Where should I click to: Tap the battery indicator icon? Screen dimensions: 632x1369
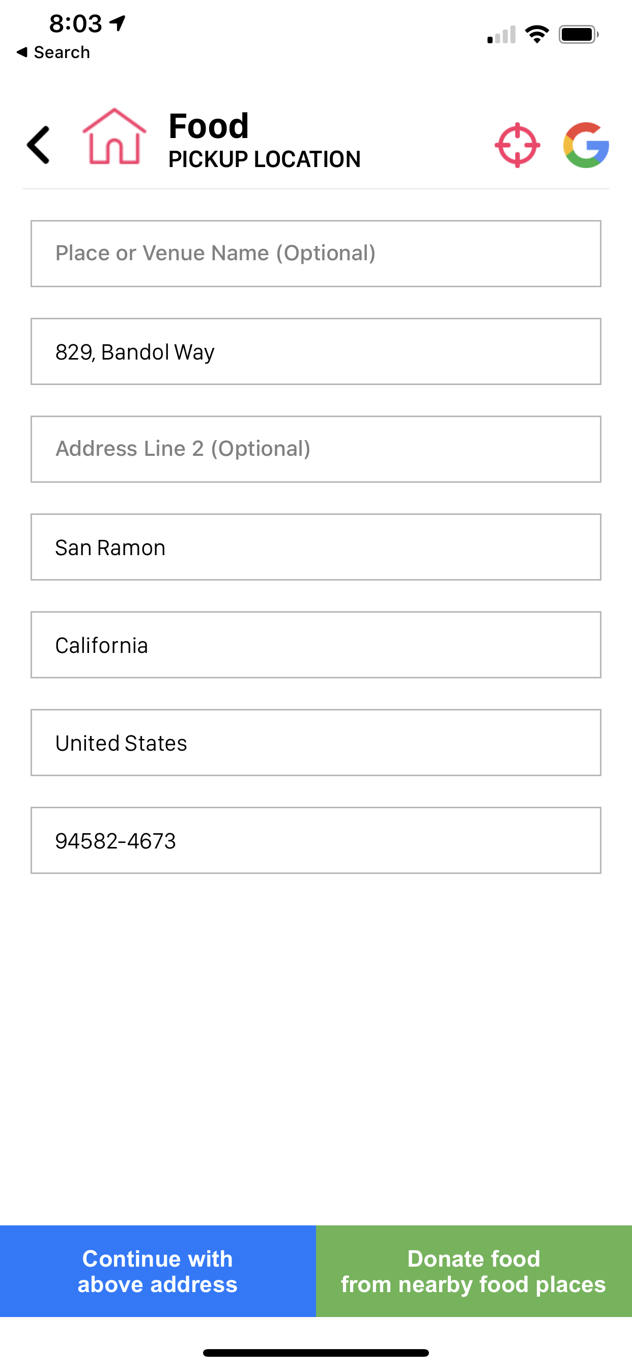pyautogui.click(x=579, y=35)
